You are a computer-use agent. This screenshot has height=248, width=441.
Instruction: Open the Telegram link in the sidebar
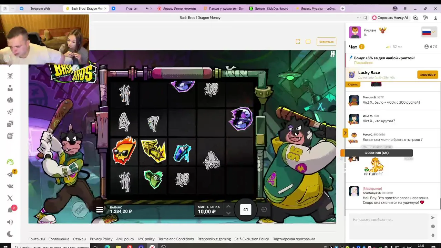(x=10, y=175)
